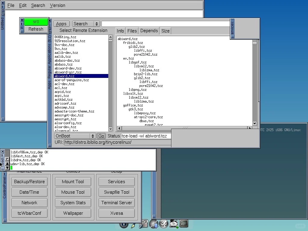Image resolution: width=308 pixels, height=231 pixels.
Task: Switch to the Files tab
Action: 132,31
